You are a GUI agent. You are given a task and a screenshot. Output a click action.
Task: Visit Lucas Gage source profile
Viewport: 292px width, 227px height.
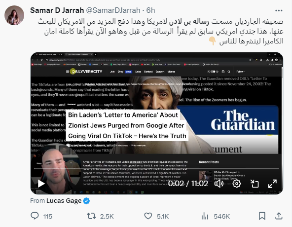coord(64,201)
